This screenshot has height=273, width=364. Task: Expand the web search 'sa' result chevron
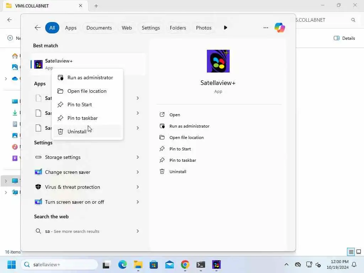pyautogui.click(x=138, y=231)
